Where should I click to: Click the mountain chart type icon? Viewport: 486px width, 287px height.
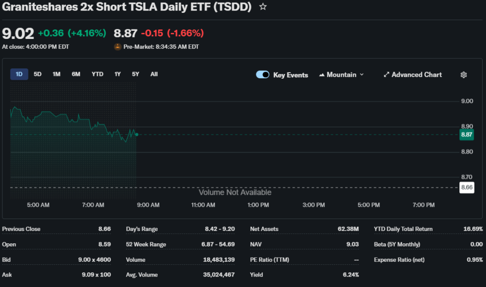[x=322, y=75]
